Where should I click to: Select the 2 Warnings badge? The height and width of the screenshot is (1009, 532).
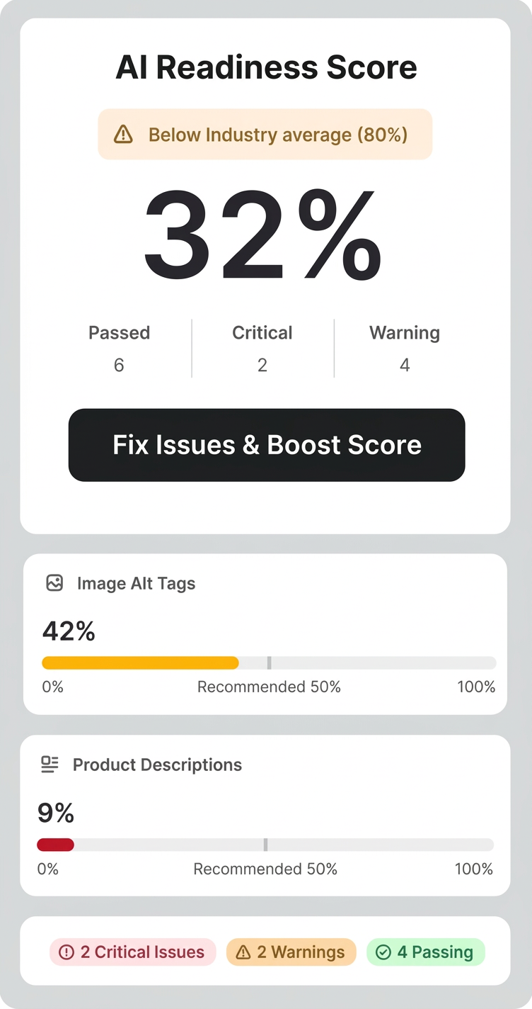pyautogui.click(x=291, y=952)
